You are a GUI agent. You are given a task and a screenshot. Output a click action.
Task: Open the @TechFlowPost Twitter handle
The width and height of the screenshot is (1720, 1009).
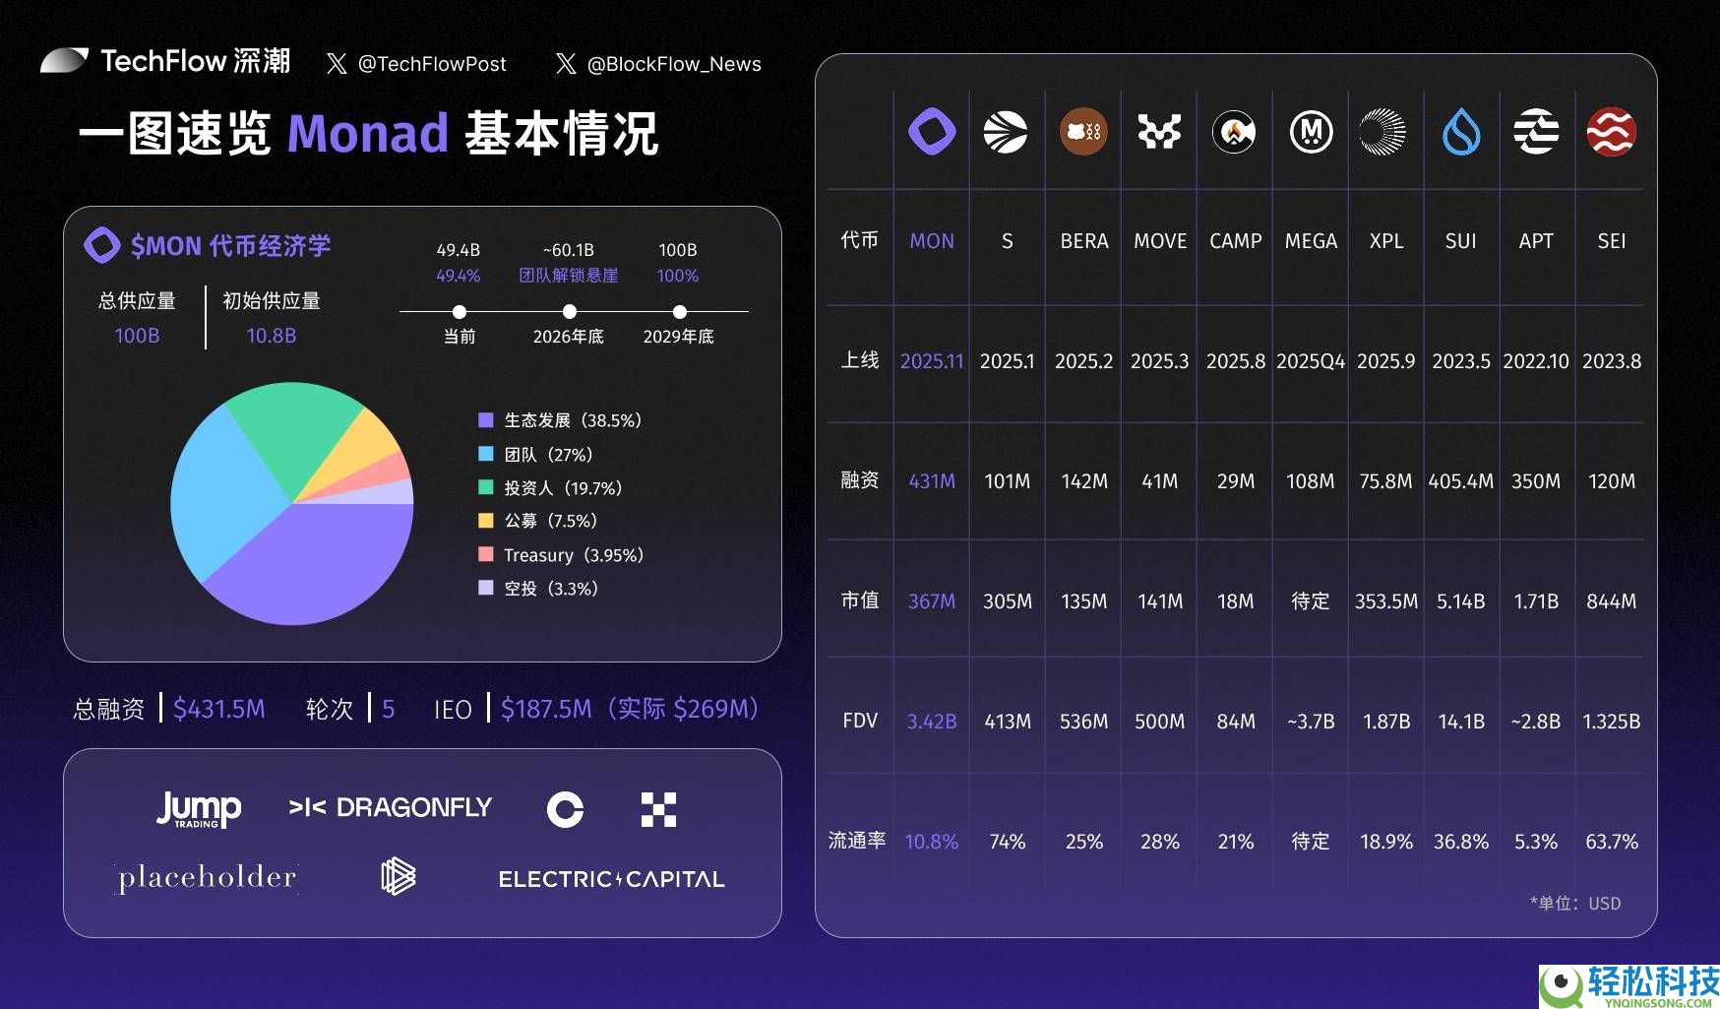[433, 63]
